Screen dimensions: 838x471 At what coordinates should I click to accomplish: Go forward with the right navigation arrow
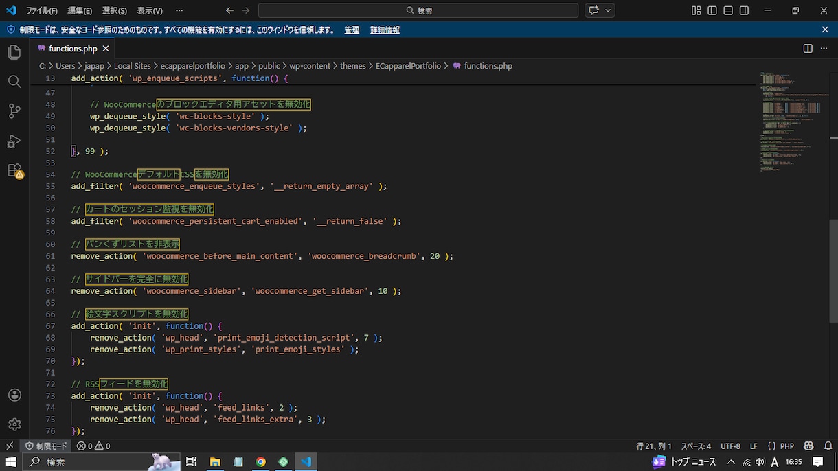pyautogui.click(x=247, y=10)
